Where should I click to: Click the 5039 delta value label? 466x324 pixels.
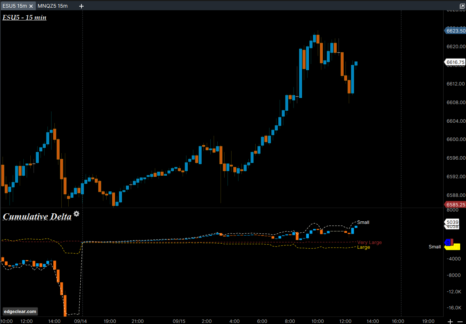(452, 222)
